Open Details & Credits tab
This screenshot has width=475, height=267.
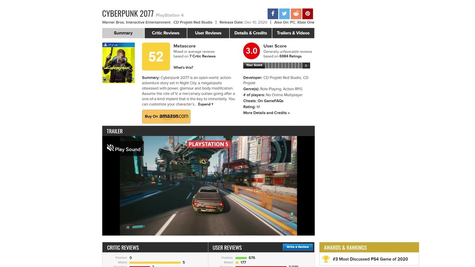(250, 33)
